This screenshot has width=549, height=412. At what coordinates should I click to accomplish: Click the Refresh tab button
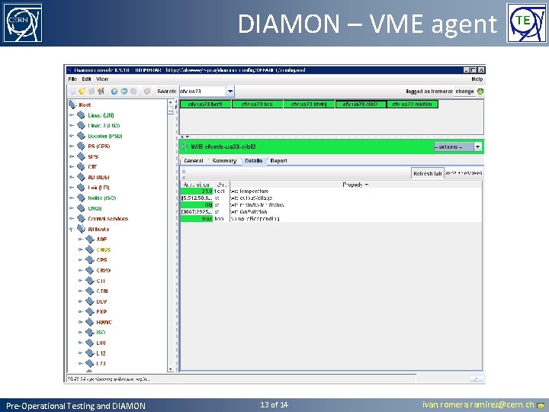tap(428, 173)
